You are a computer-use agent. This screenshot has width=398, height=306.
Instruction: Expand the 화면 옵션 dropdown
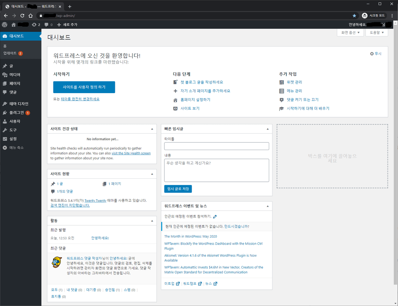pos(350,32)
